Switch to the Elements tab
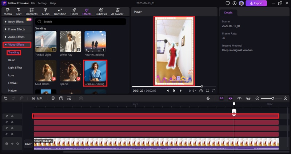The image size is (291, 154). (32, 12)
